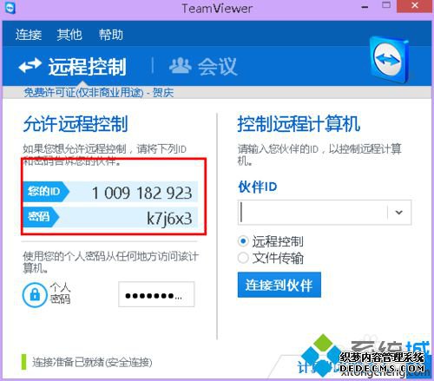Switch to the 会议 tab
This screenshot has width=434, height=381.
pyautogui.click(x=203, y=66)
